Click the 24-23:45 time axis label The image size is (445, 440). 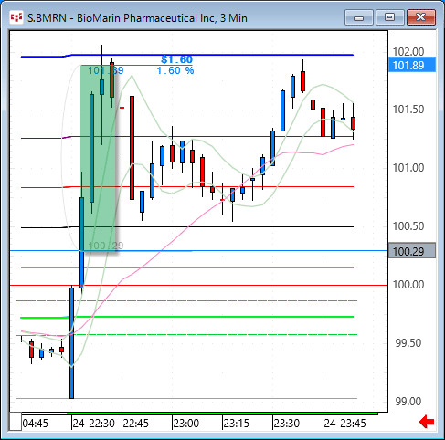[x=344, y=423]
